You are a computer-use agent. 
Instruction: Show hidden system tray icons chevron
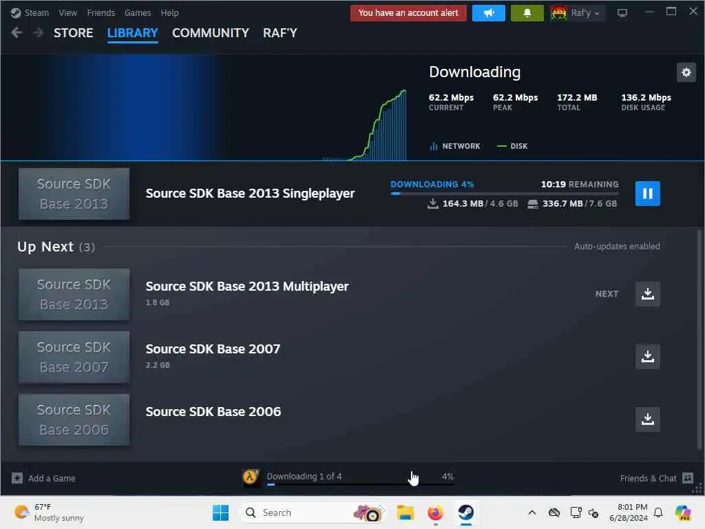[532, 512]
